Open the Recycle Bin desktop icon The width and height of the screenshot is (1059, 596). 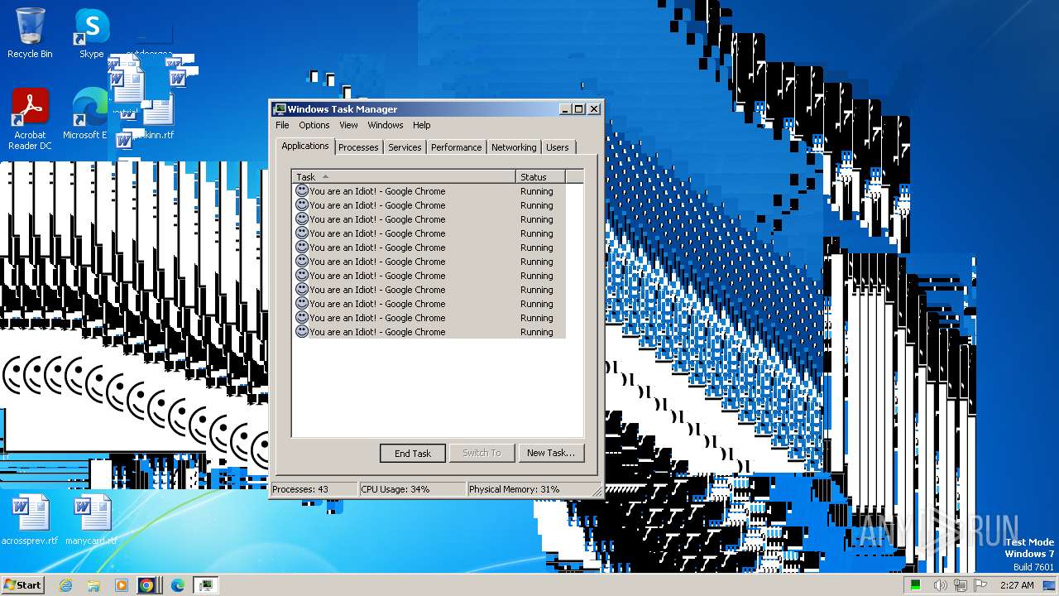tap(30, 33)
